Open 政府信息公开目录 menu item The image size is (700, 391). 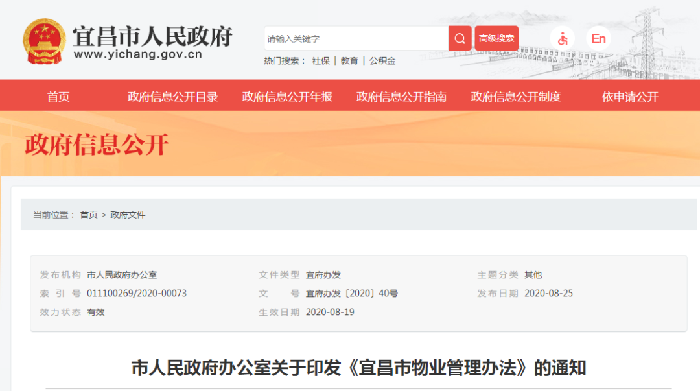tap(172, 97)
